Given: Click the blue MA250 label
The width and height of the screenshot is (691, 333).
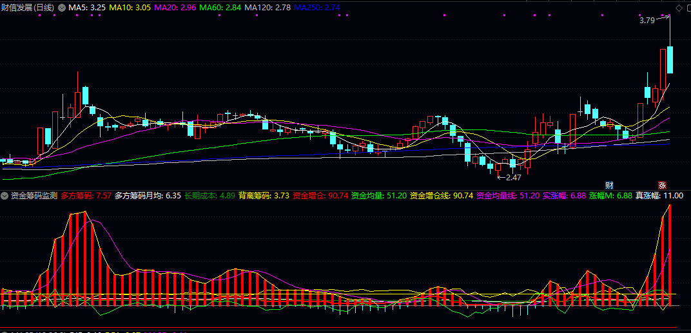Looking at the screenshot, I should pyautogui.click(x=316, y=8).
